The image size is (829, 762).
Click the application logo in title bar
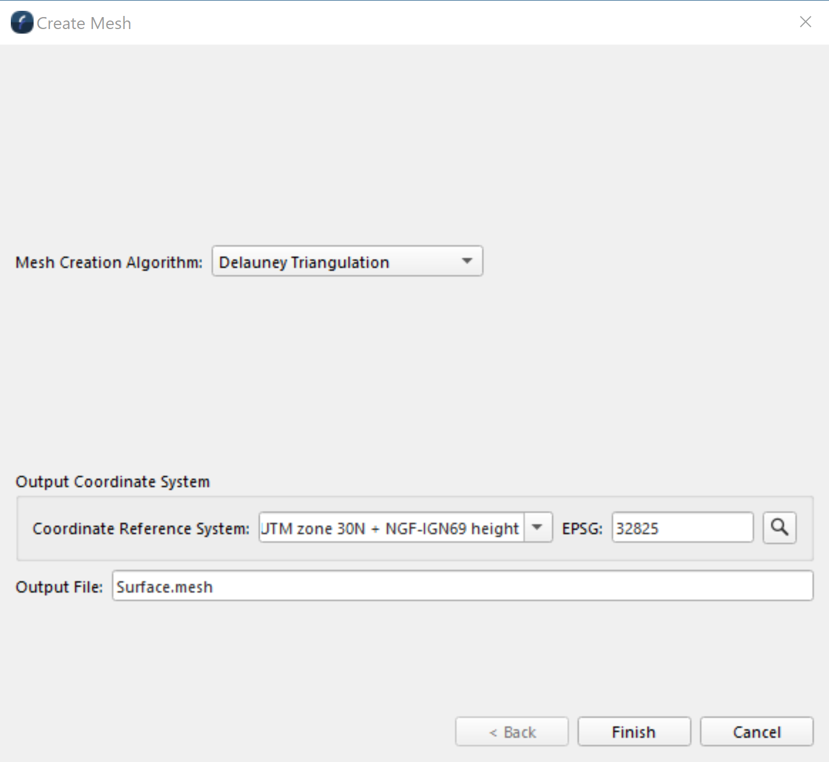22,23
